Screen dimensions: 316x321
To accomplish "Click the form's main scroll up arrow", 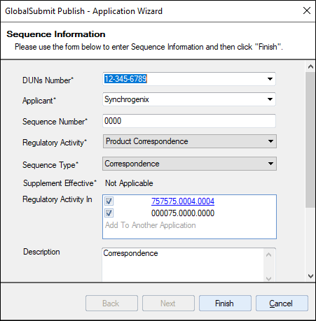I will click(310, 66).
